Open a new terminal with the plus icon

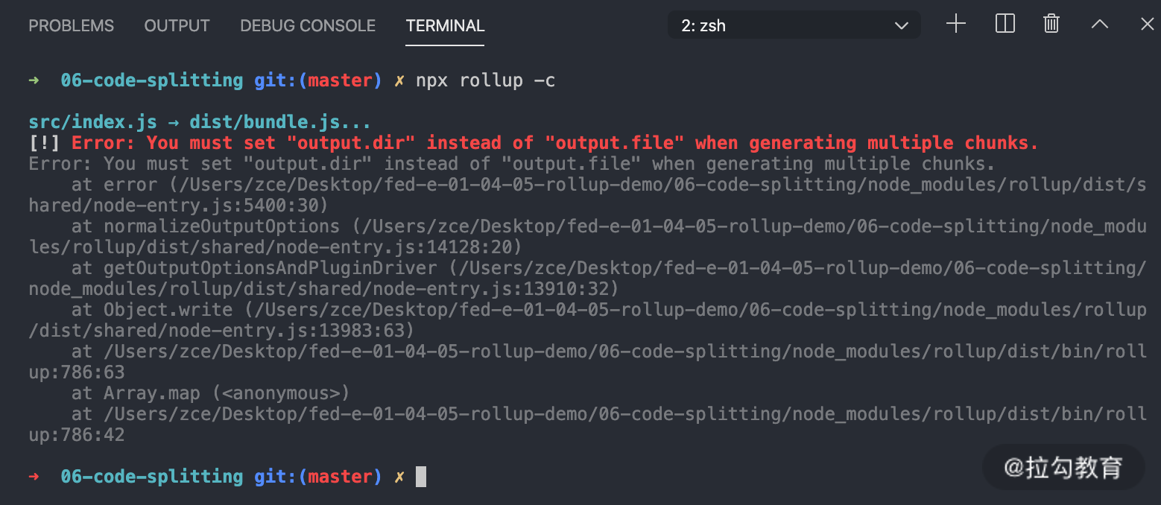coord(955,24)
